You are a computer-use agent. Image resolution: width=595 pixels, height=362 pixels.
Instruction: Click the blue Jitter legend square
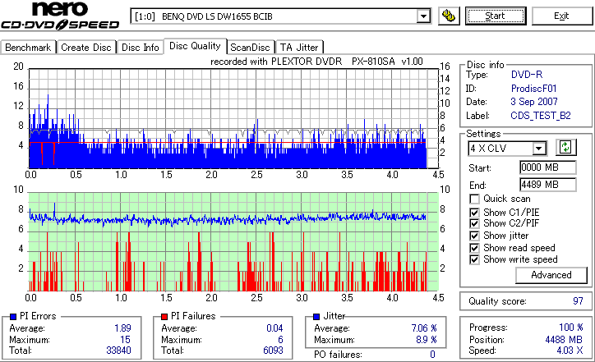click(316, 317)
